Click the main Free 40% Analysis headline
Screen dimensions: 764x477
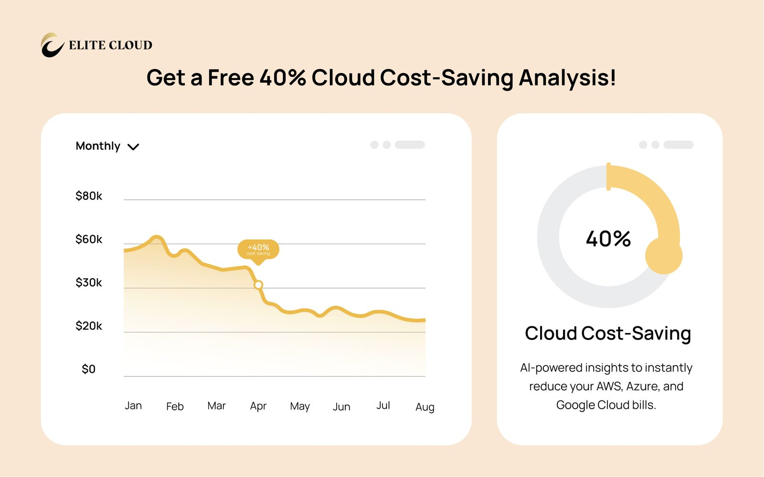click(x=381, y=78)
